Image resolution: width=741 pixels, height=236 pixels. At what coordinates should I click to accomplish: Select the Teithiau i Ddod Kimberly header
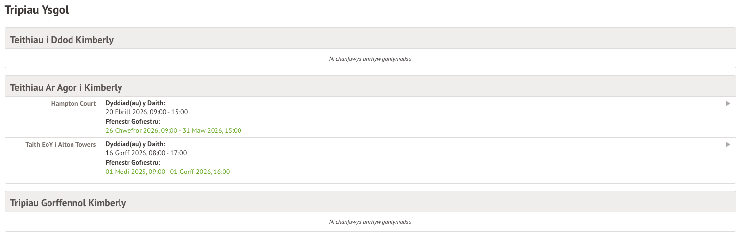(x=62, y=40)
